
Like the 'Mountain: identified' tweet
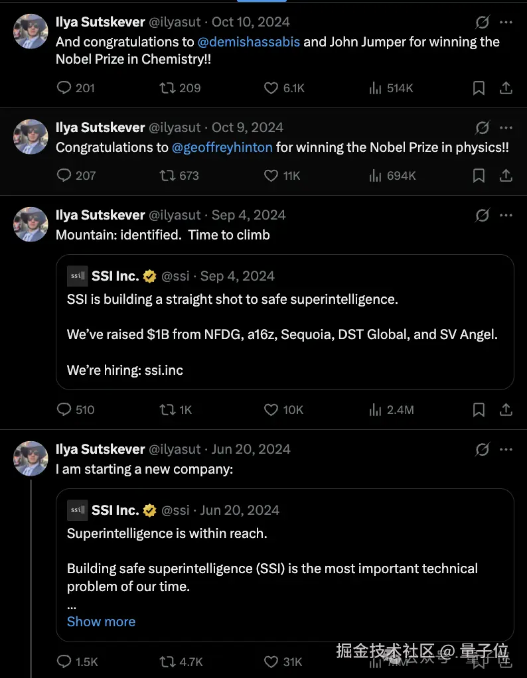[x=271, y=409]
